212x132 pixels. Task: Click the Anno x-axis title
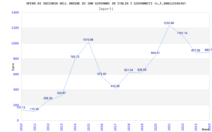[206, 129]
